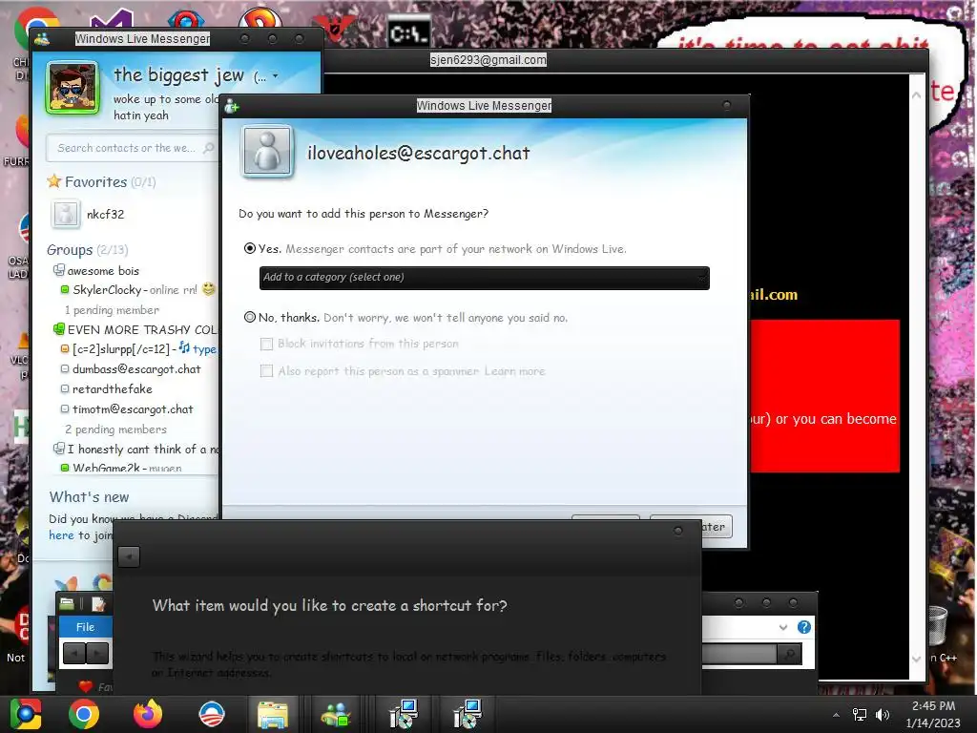Click the volume speaker tray icon
The height and width of the screenshot is (733, 977).
pos(882,715)
